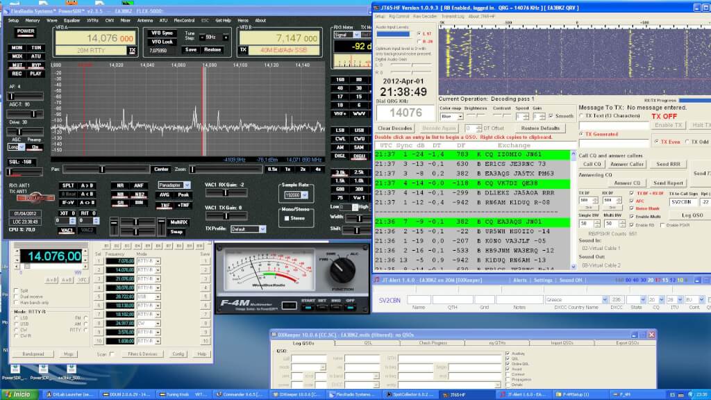The height and width of the screenshot is (400, 711).
Task: Switch to JT65-HF in the taskbar
Action: tap(467, 394)
